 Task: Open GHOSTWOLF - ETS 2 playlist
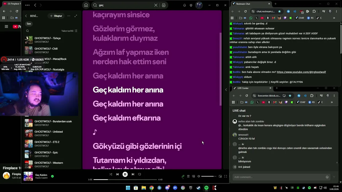[x=51, y=144]
